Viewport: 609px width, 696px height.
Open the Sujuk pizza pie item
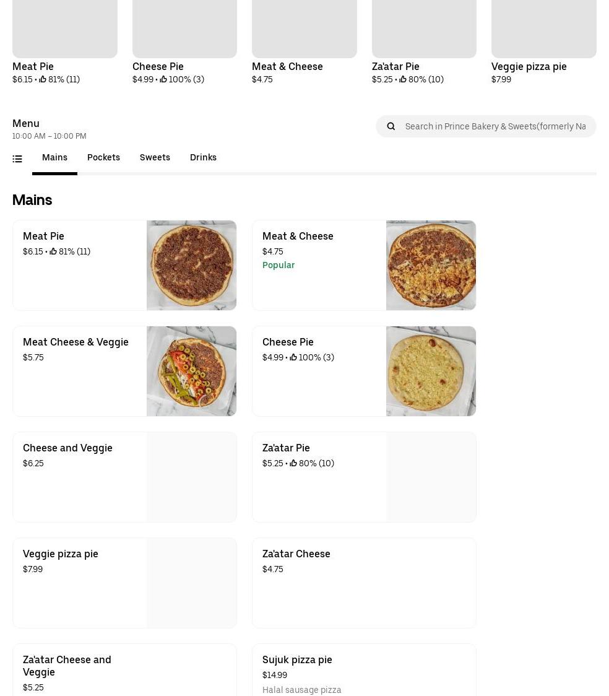(x=364, y=670)
